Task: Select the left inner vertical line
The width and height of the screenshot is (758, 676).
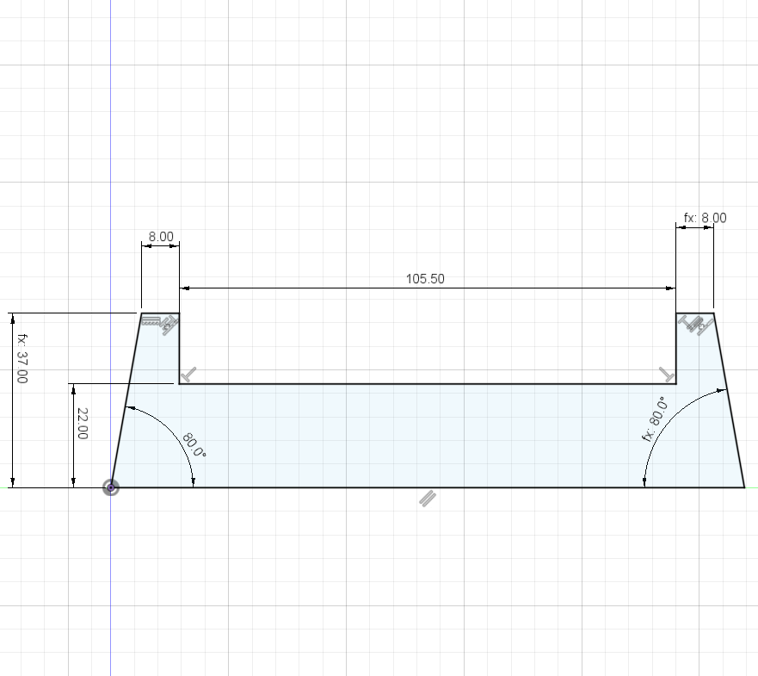Action: click(x=179, y=349)
